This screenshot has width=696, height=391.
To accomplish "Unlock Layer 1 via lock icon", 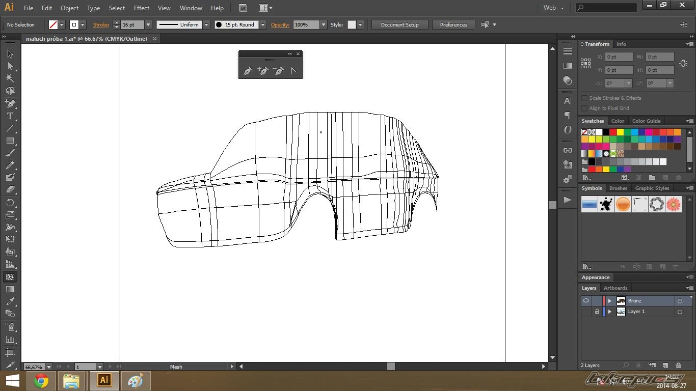I will [x=597, y=312].
